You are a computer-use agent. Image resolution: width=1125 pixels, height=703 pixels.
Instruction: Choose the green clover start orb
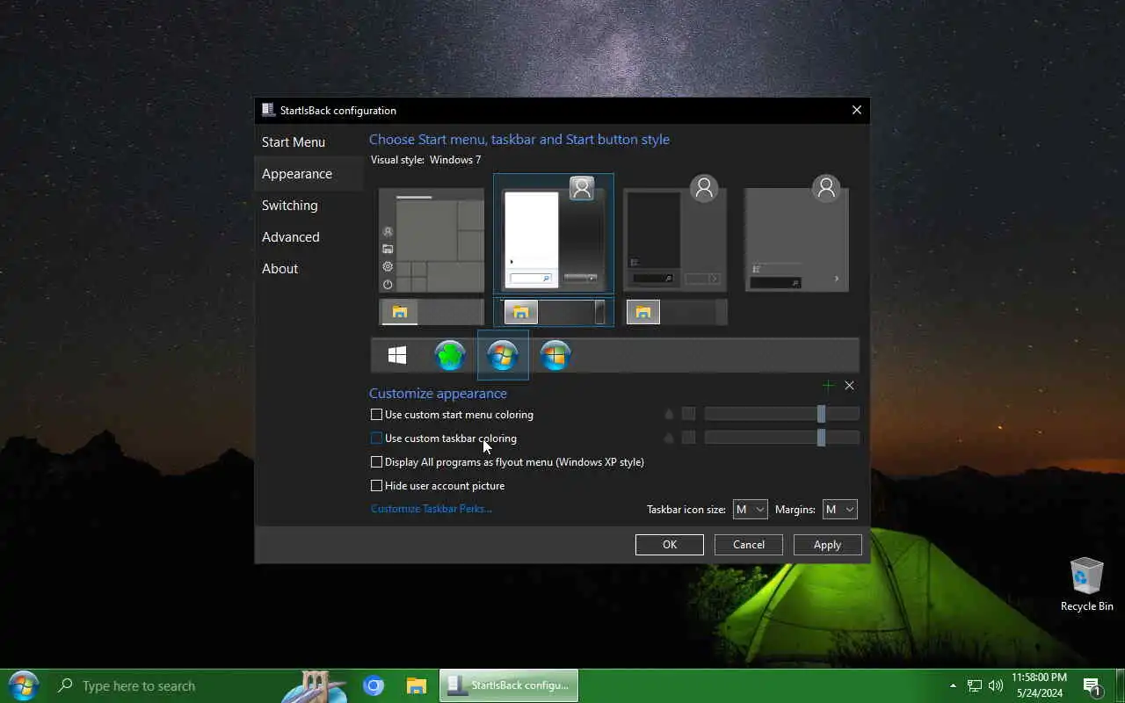click(450, 355)
